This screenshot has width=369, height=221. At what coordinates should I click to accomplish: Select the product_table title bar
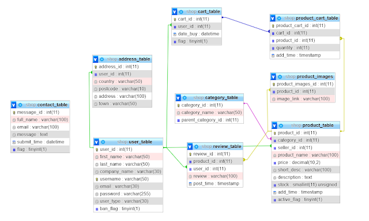tap(306, 125)
